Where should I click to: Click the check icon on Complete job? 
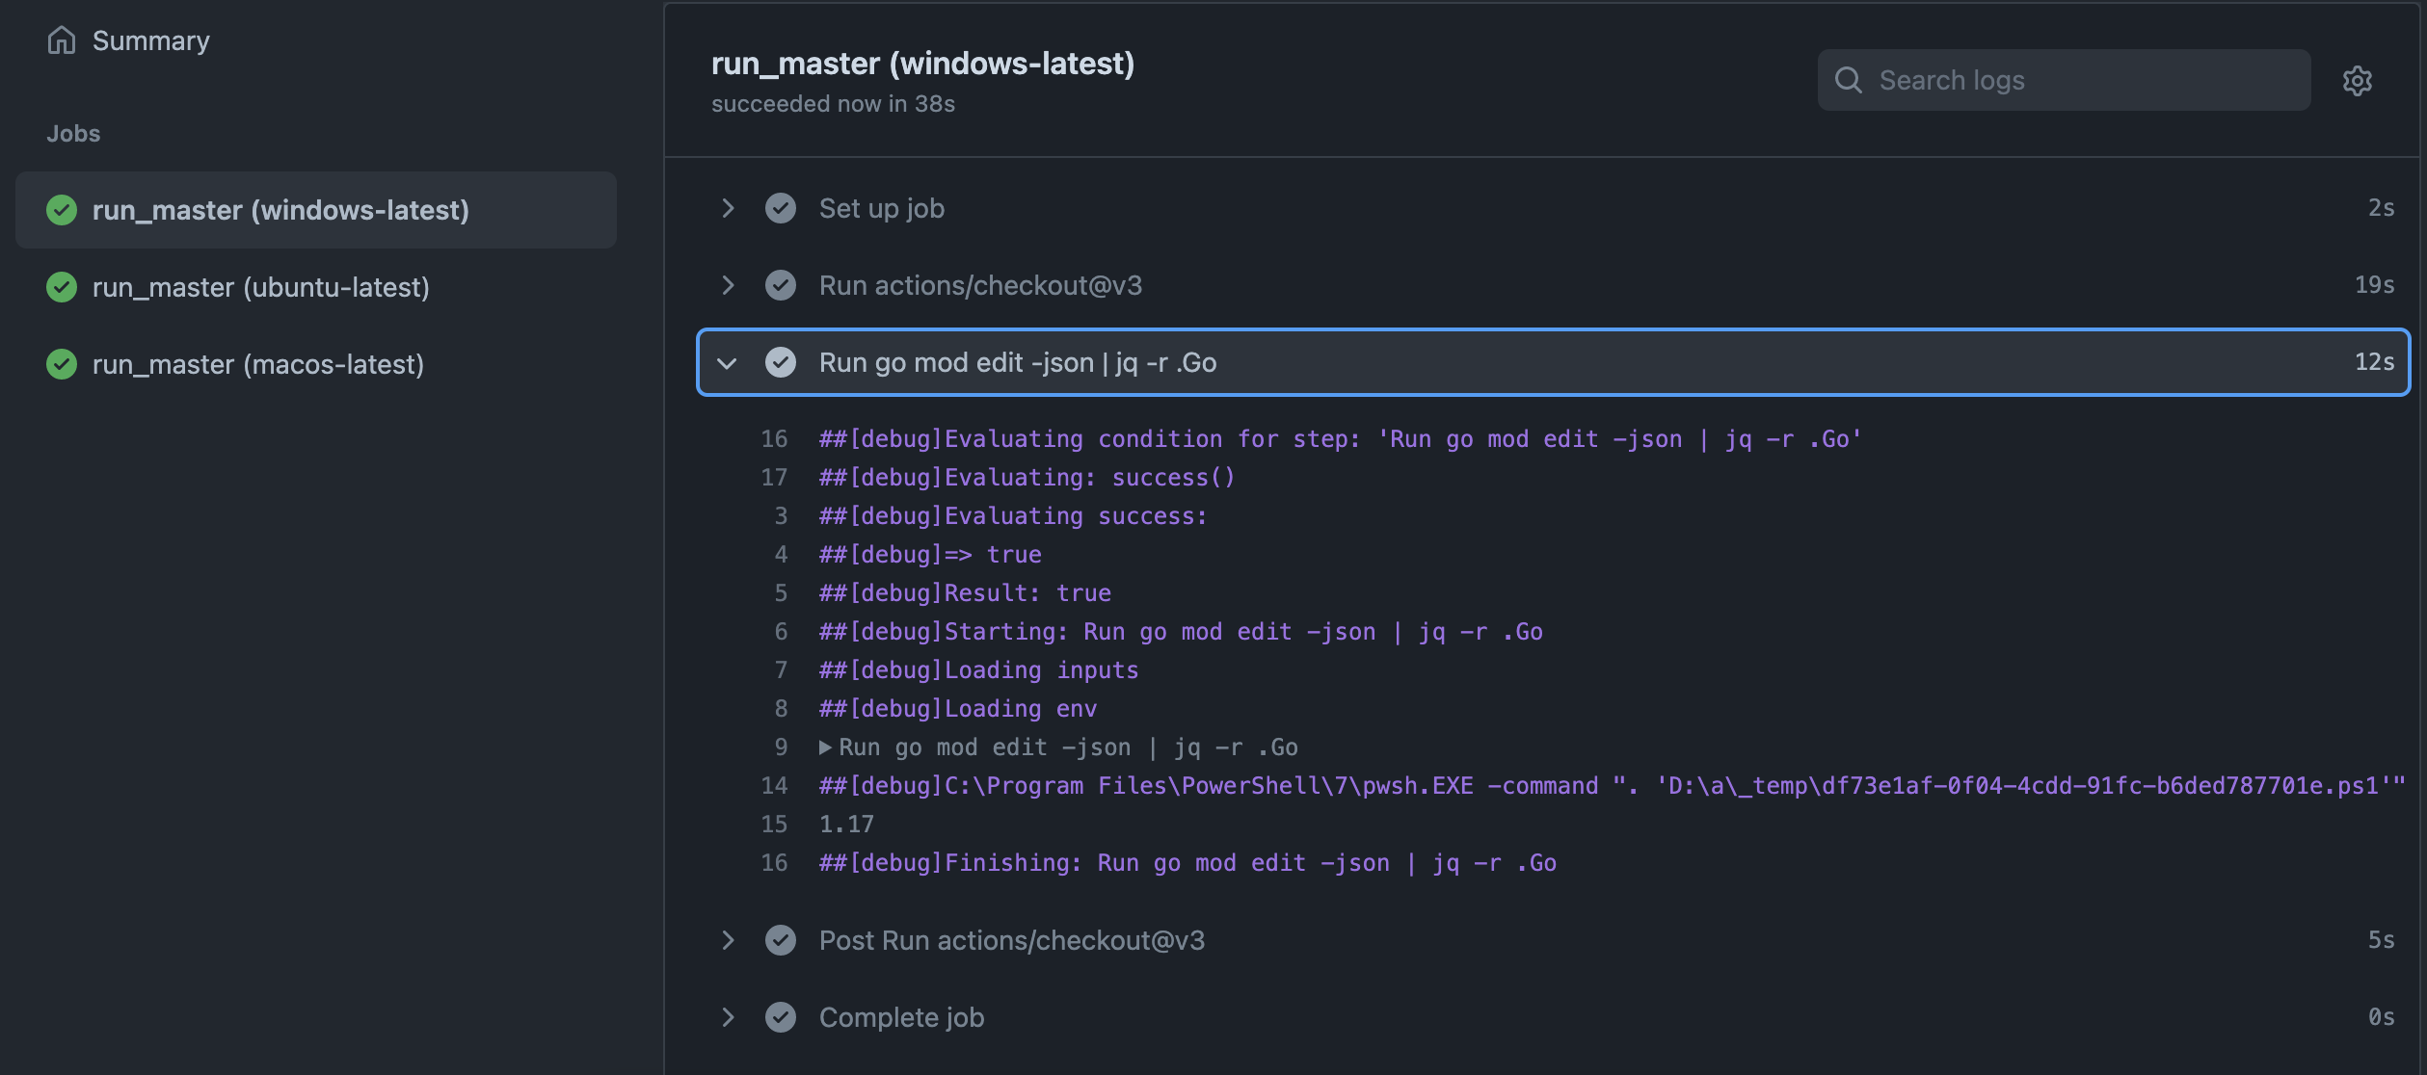point(780,1017)
